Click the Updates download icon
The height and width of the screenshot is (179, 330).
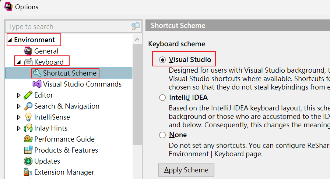28,161
